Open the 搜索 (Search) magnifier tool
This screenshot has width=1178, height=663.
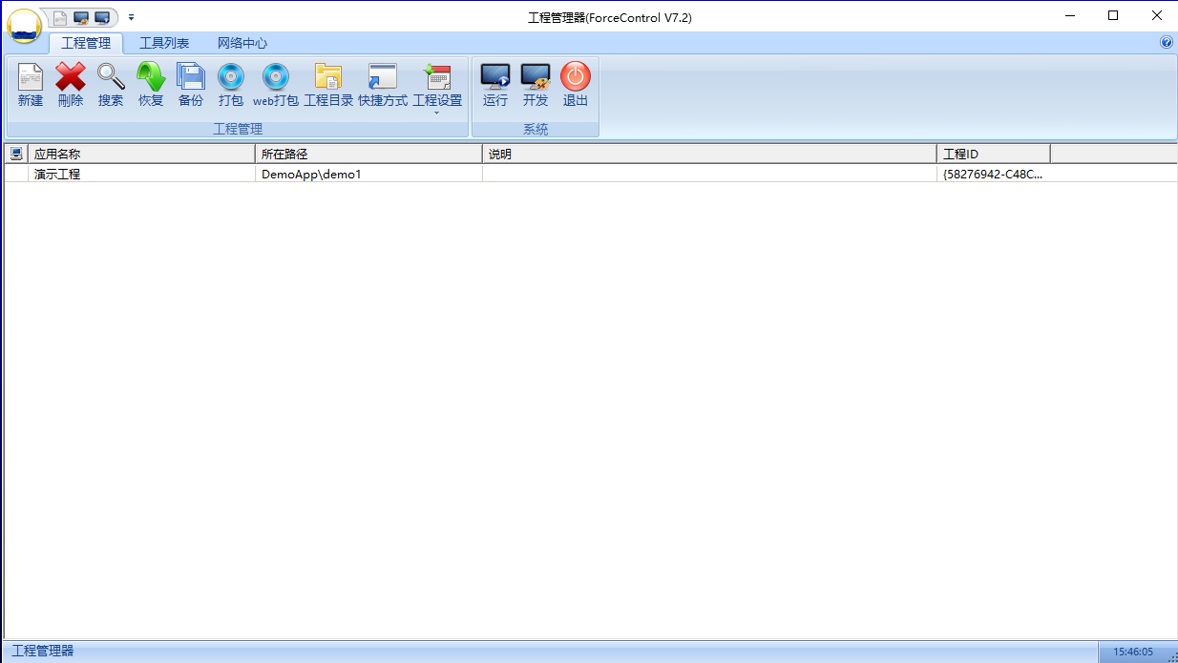(111, 77)
